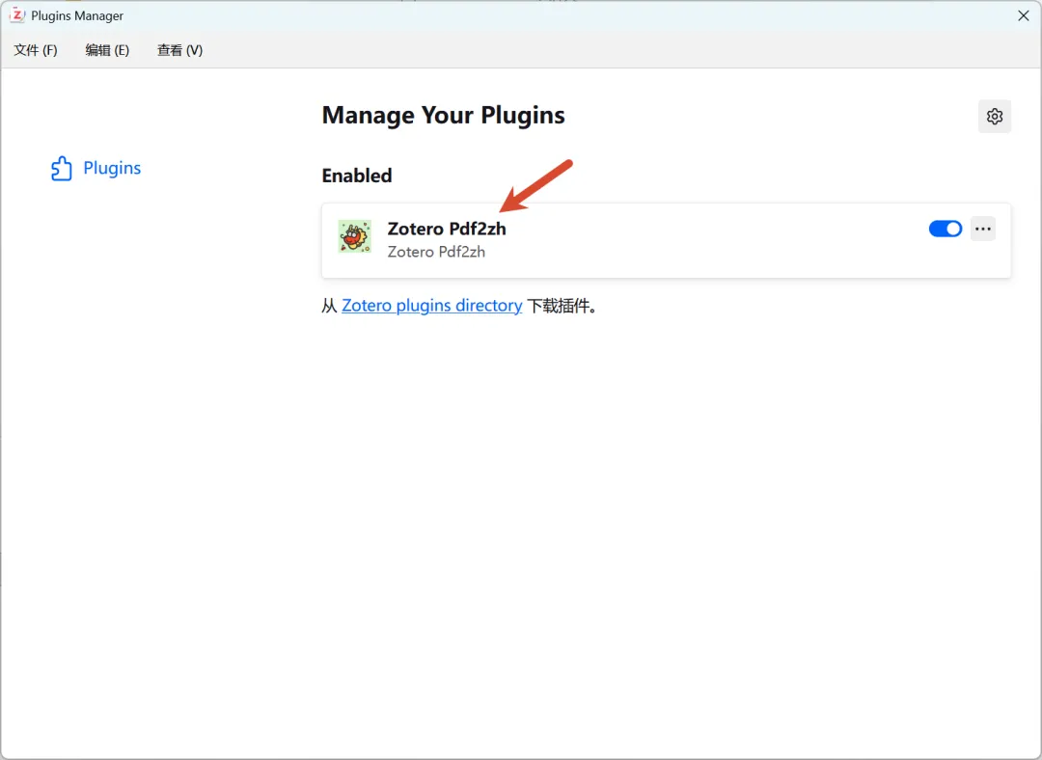Select the Plugins sidebar label

(112, 168)
